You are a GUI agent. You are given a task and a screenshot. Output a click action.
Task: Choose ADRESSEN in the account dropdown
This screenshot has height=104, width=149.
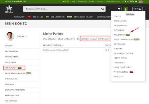[x=118, y=49]
